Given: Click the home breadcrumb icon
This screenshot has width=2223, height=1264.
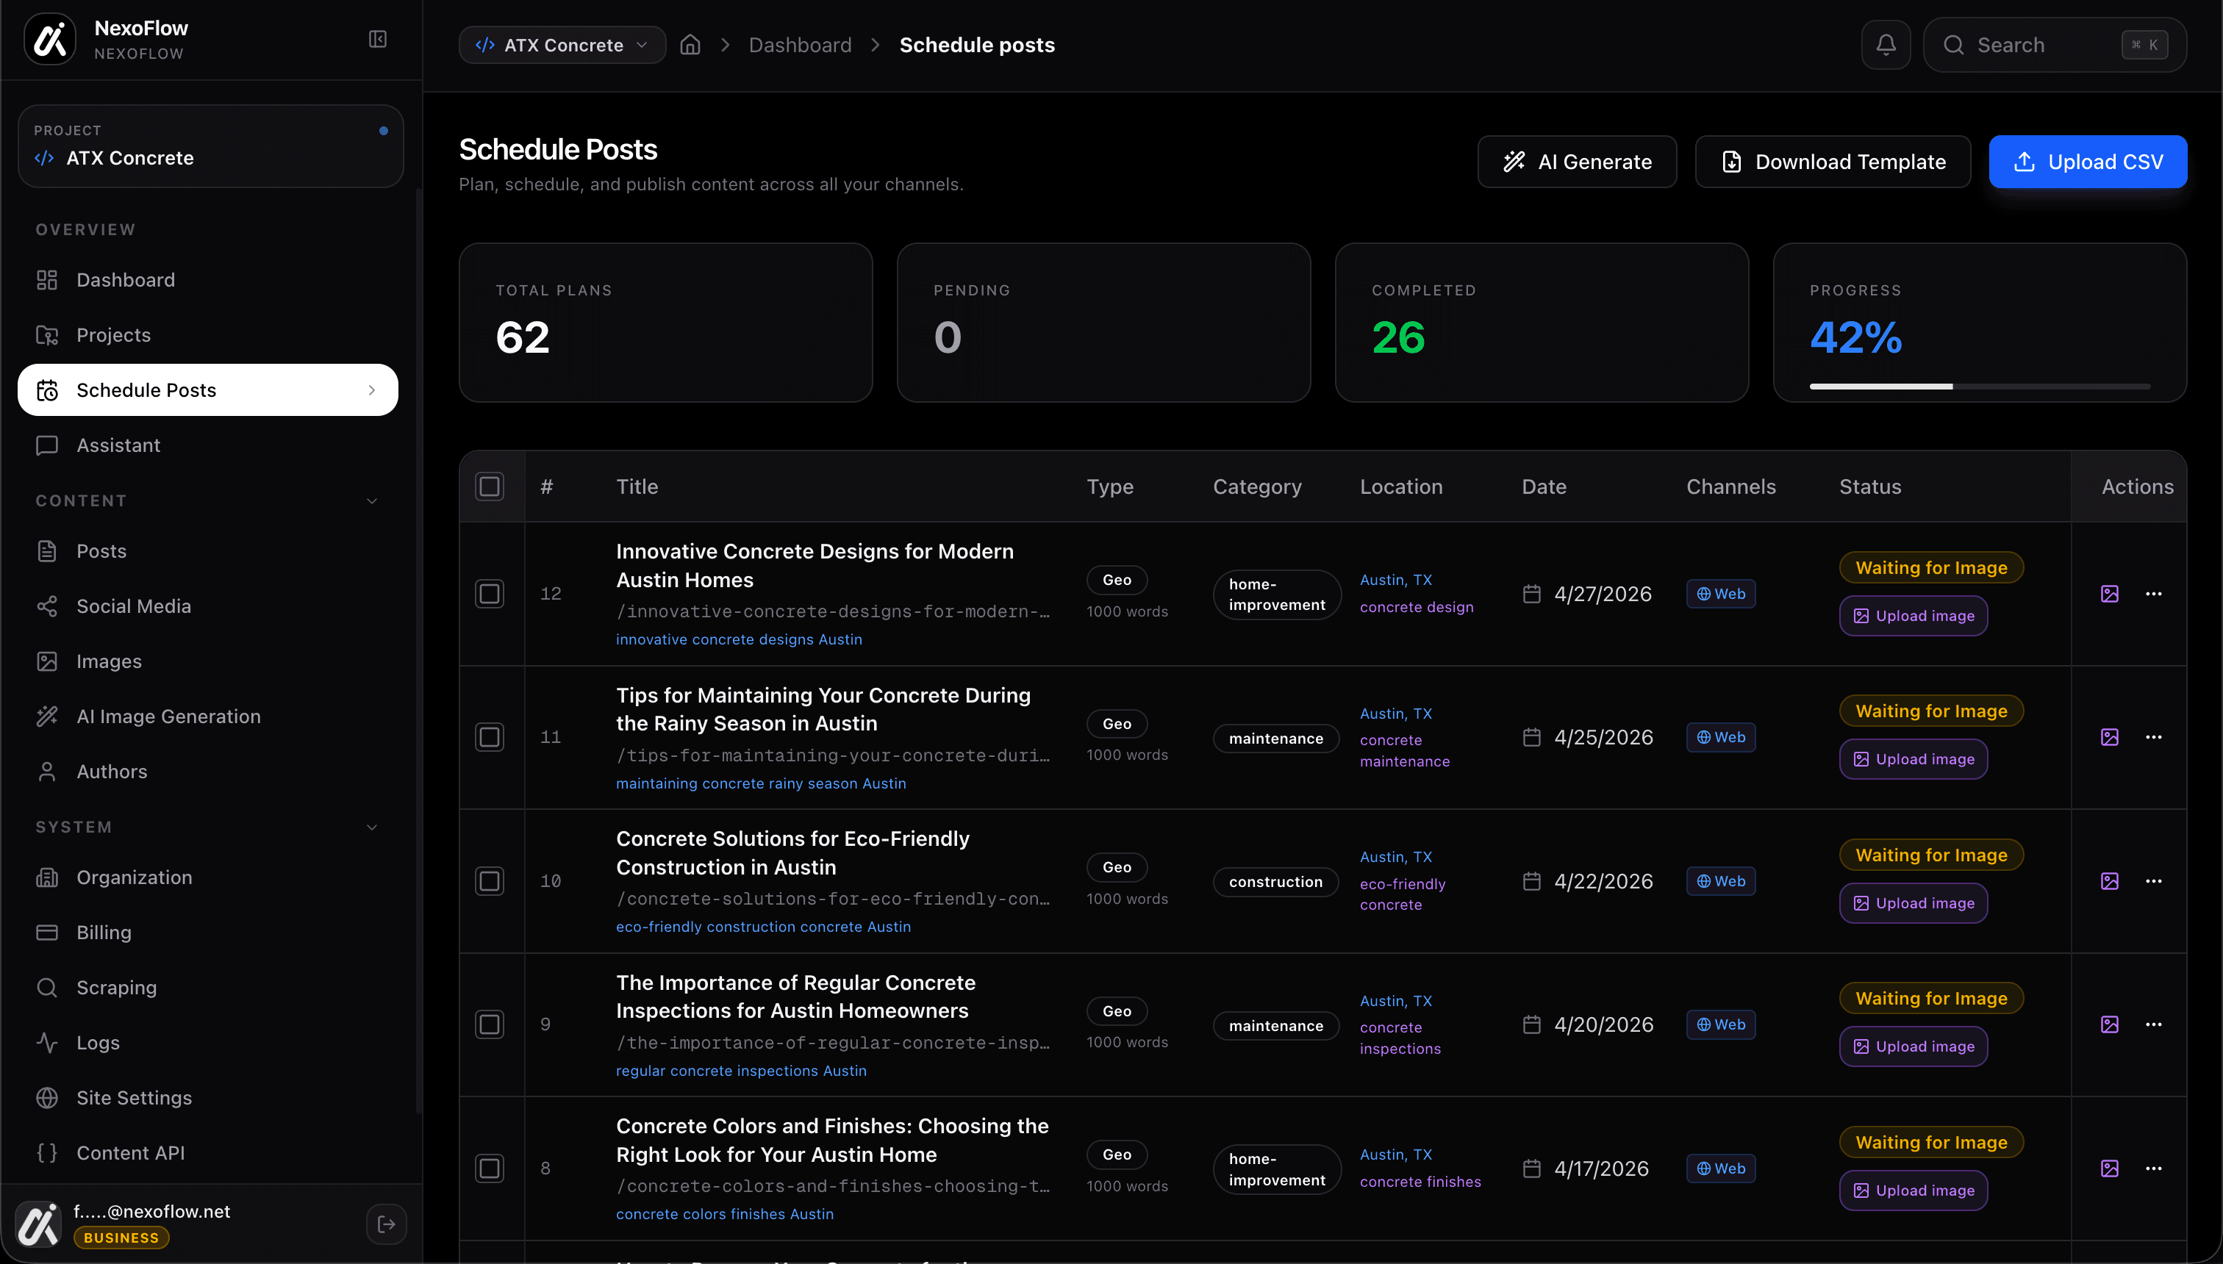Looking at the screenshot, I should pyautogui.click(x=690, y=44).
